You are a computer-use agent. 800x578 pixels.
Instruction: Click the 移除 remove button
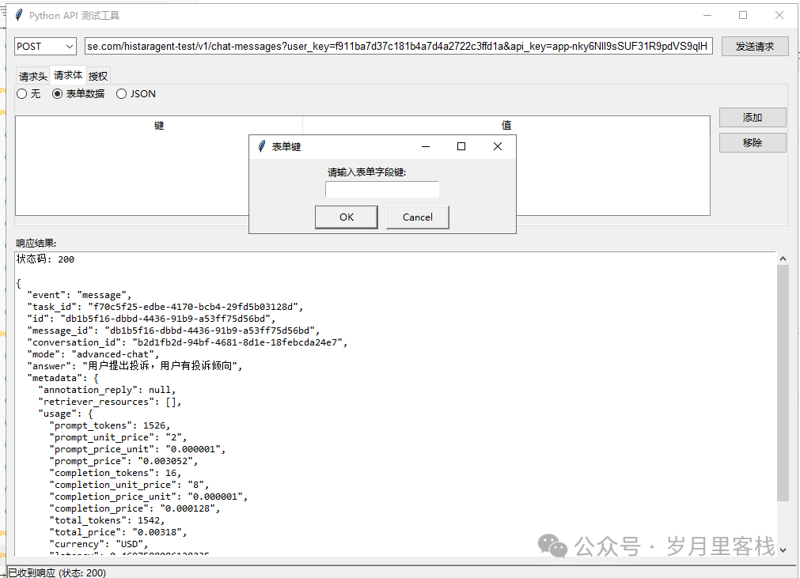tap(753, 142)
